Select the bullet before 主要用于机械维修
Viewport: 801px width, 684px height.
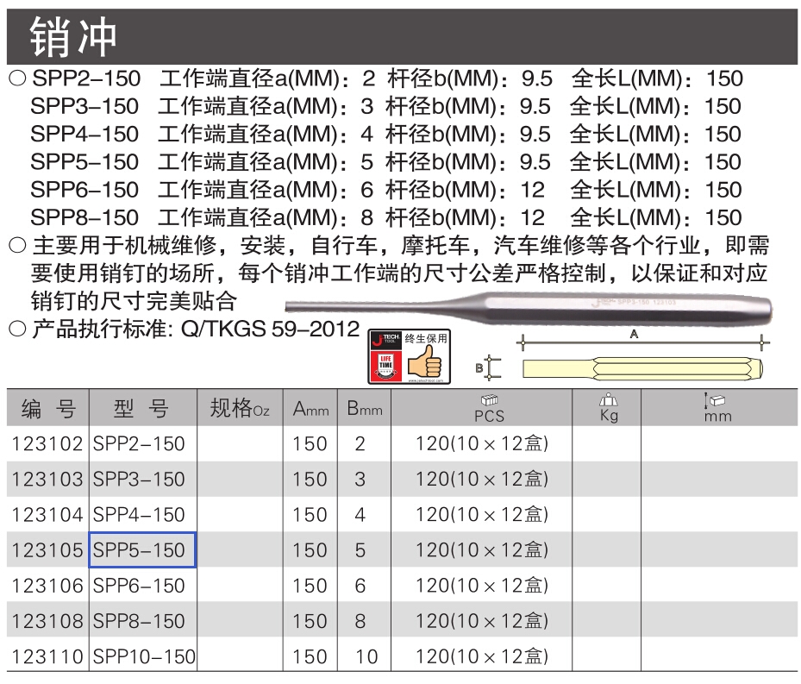(17, 245)
